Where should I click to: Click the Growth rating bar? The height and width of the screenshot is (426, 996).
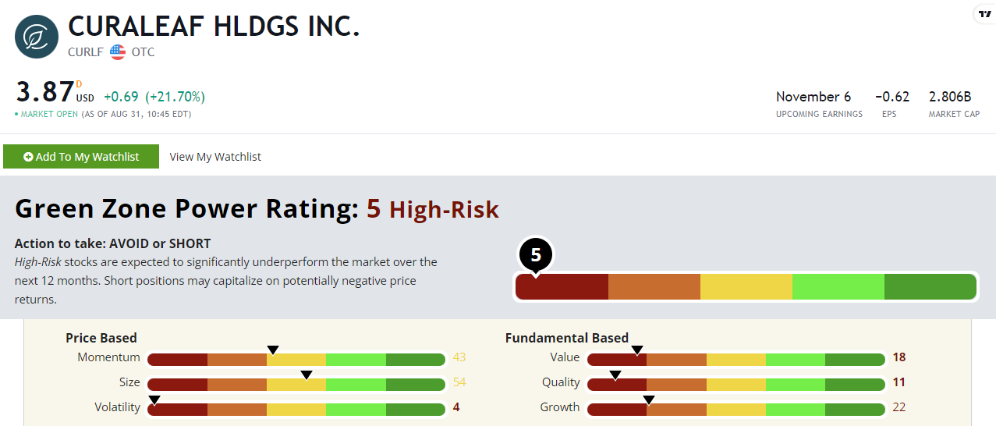[735, 409]
